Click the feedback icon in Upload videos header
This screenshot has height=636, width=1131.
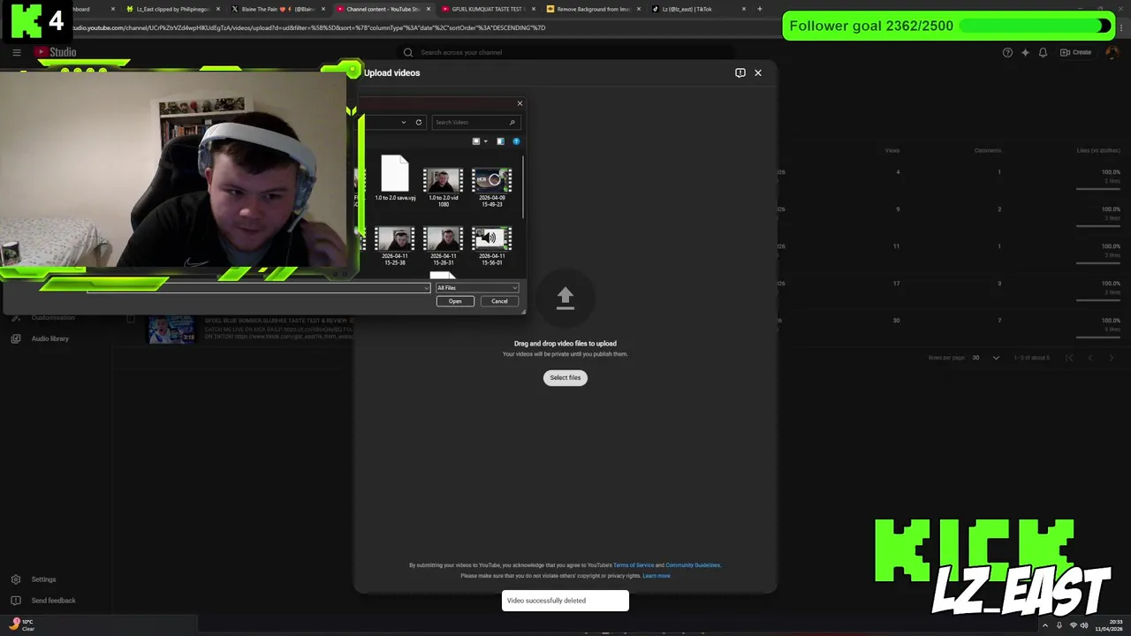[740, 72]
